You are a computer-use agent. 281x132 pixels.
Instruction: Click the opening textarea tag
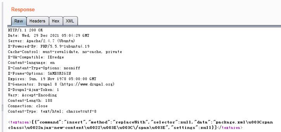(20, 122)
